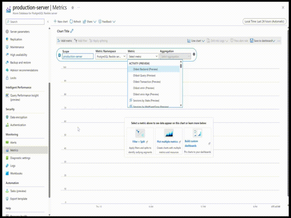
Task: Collapse the sidebar with double chevron
Action: [x=48, y=22]
